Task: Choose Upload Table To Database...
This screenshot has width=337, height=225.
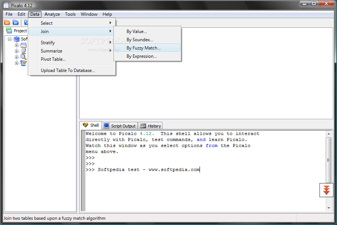Action: coord(72,70)
